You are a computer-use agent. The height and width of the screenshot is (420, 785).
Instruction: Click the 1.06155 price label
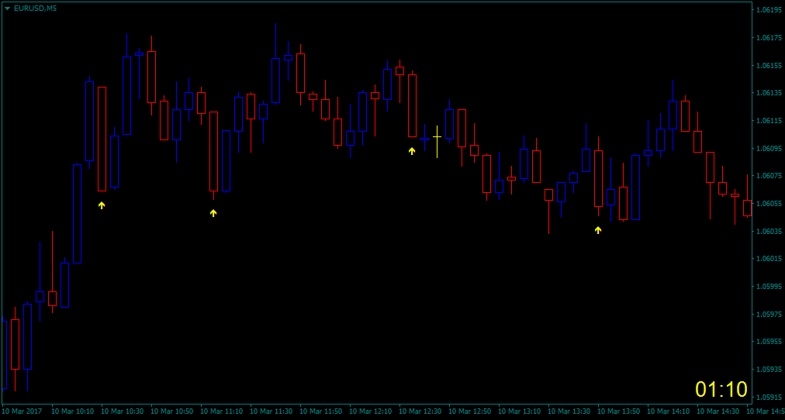point(770,66)
